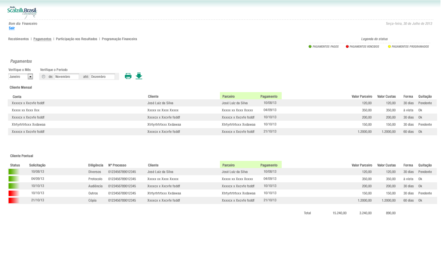The image size is (441, 275).
Task: Click the green download arrow icon
Action: coord(139,76)
